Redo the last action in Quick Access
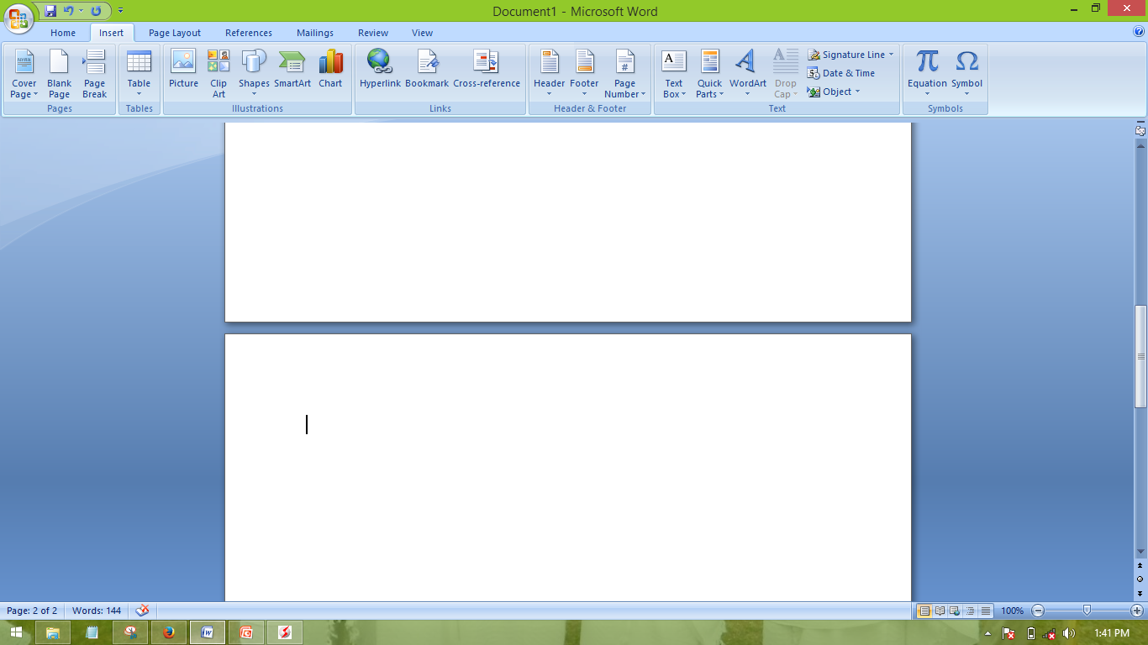Screen dimensions: 1148x645 click(96, 11)
